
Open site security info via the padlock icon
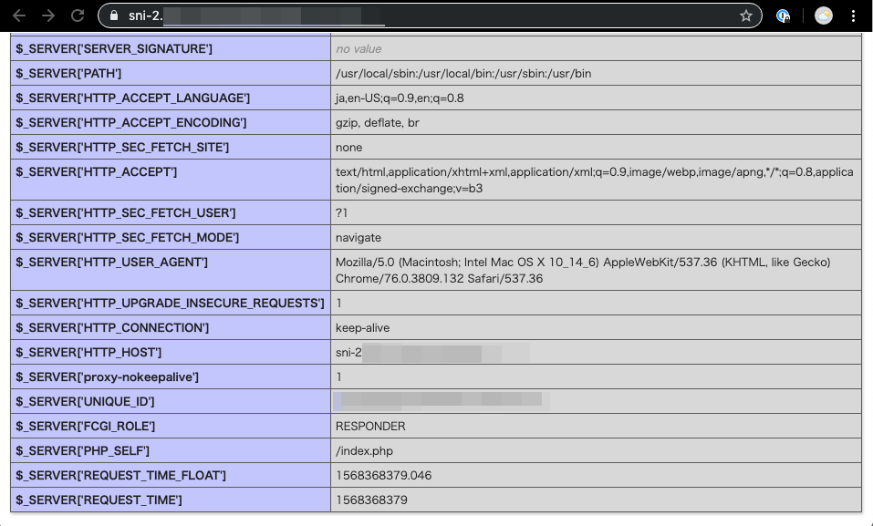116,15
